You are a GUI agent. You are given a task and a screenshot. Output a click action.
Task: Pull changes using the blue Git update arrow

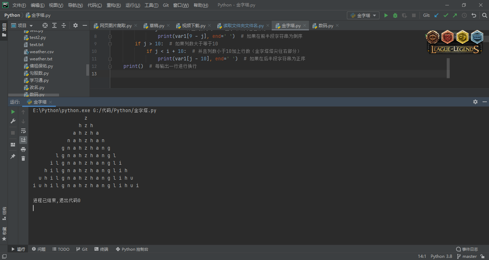[x=436, y=15]
